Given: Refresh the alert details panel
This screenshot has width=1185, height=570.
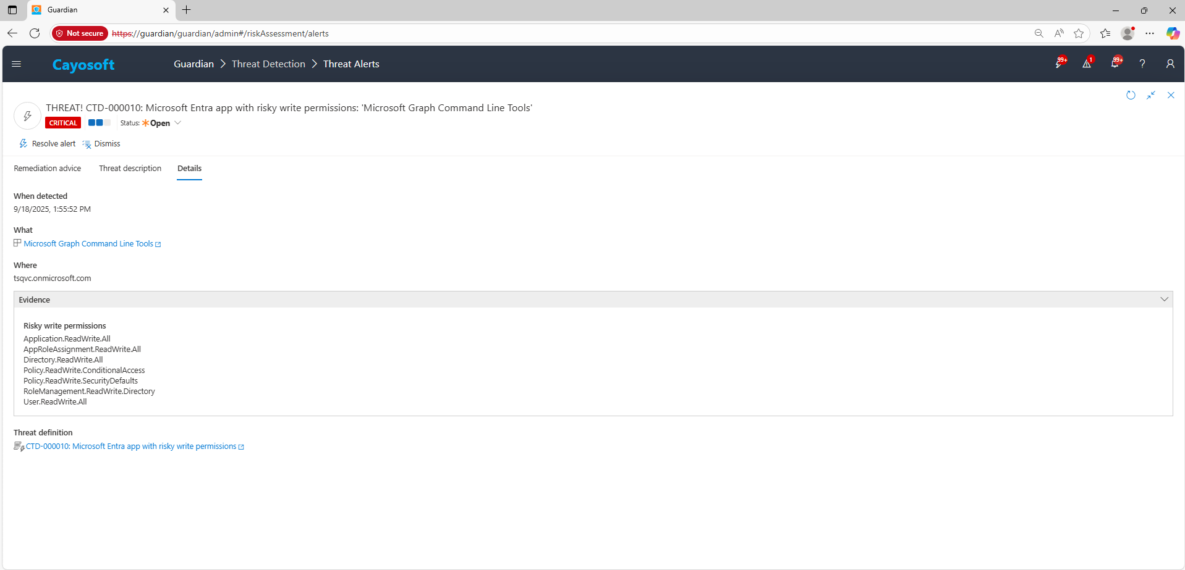Looking at the screenshot, I should [1131, 95].
